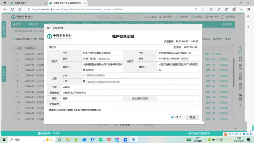Image resolution: width=254 pixels, height=143 pixels.
Task: Open Task View on the taskbar
Action: click(x=59, y=140)
